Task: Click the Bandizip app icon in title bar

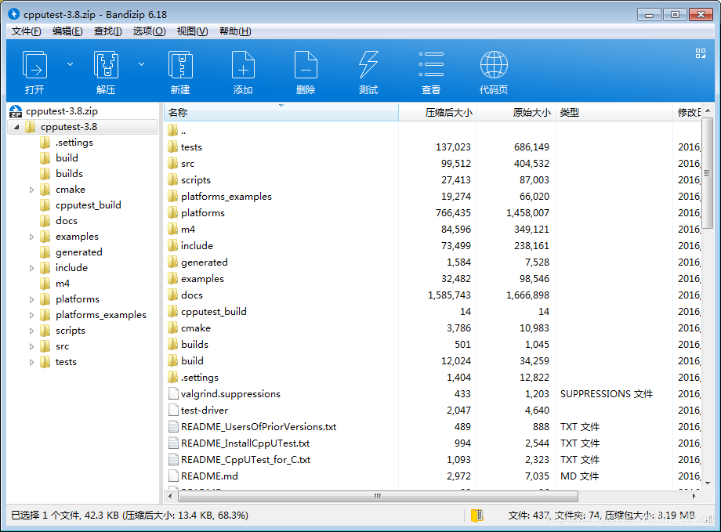Action: tap(14, 14)
